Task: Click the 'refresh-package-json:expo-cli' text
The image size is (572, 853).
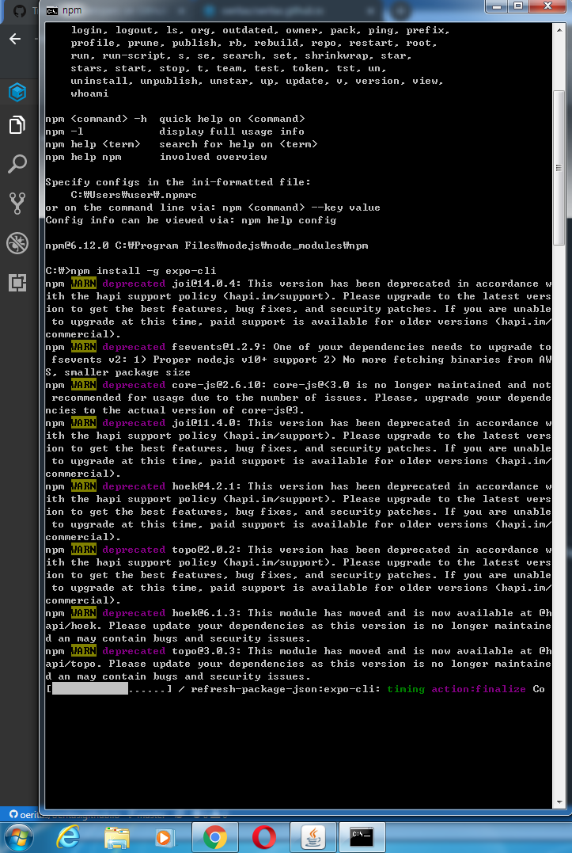Action: click(x=285, y=689)
